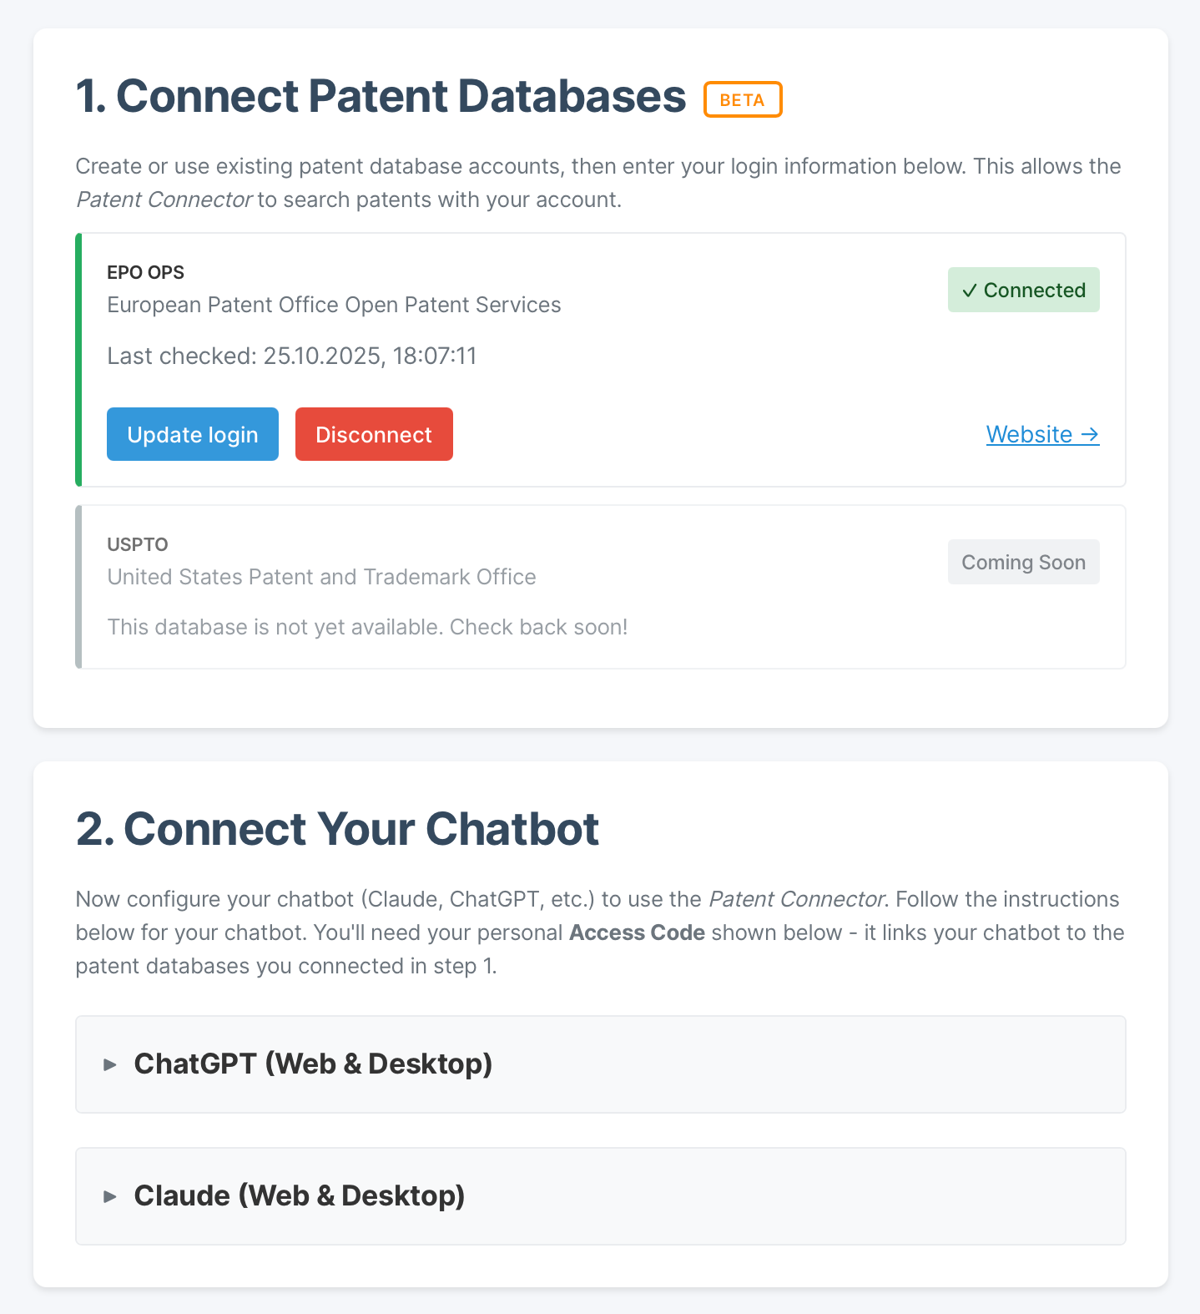Viewport: 1200px width, 1314px height.
Task: Disconnect the EPO OPS database
Action: (x=374, y=434)
